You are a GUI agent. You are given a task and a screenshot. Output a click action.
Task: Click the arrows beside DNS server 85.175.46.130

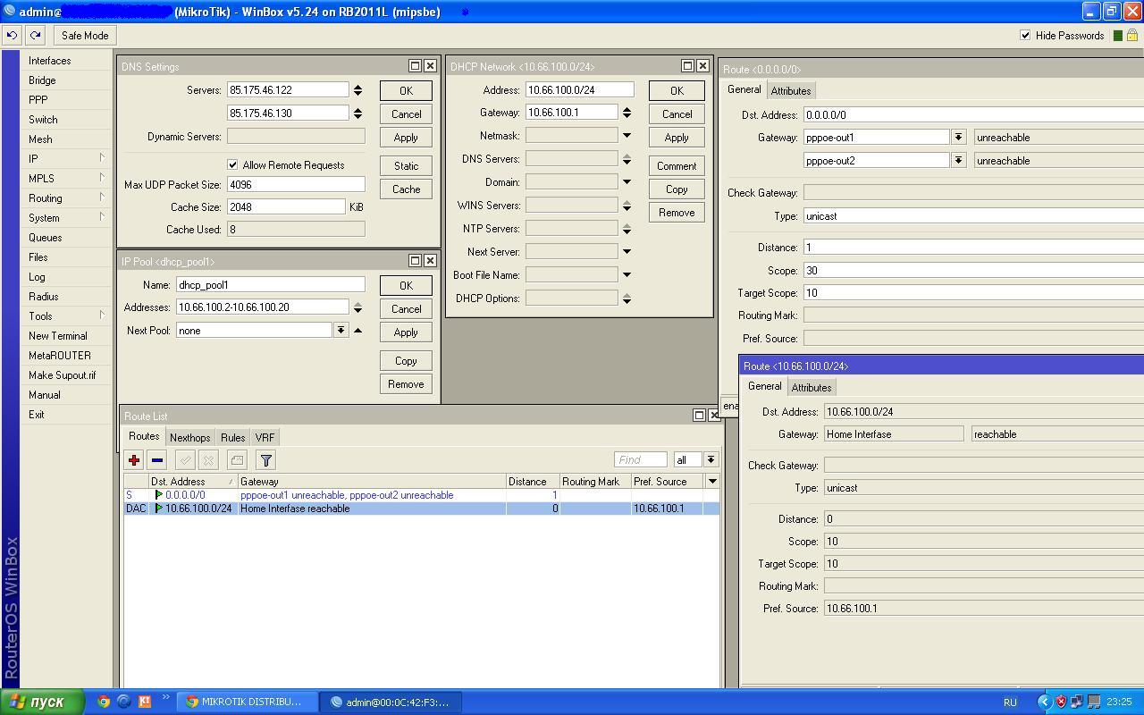pyautogui.click(x=357, y=114)
